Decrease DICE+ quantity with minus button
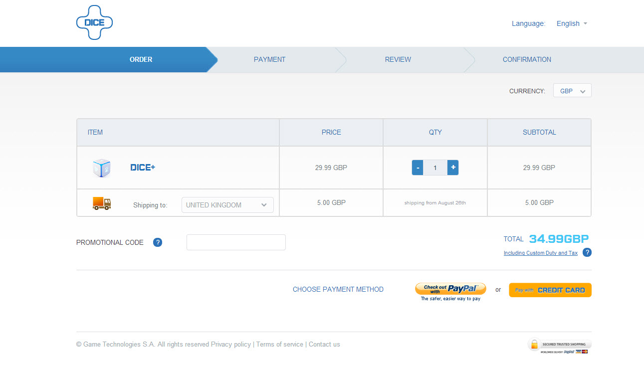The height and width of the screenshot is (369, 644). coord(418,168)
